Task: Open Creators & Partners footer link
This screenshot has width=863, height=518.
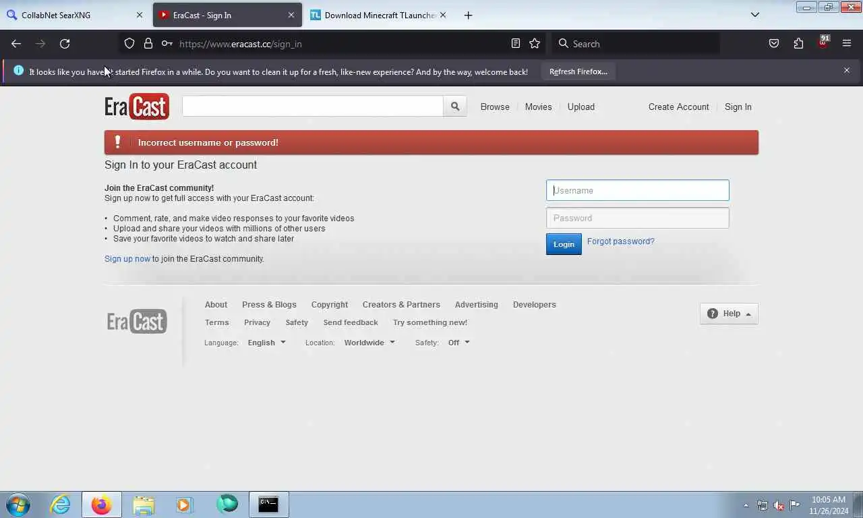Action: (x=401, y=305)
